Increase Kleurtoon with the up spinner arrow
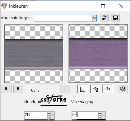This screenshot has height=121, width=131. coord(49,114)
